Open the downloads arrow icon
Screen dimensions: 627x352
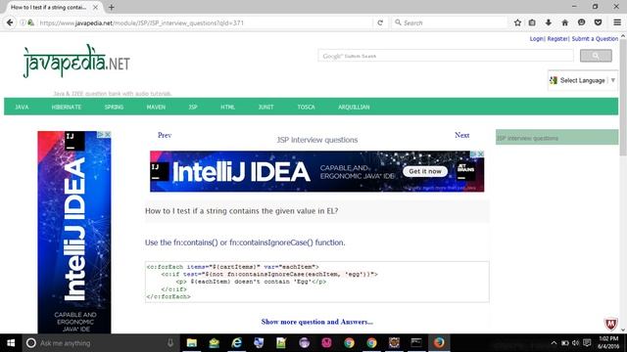(x=549, y=22)
